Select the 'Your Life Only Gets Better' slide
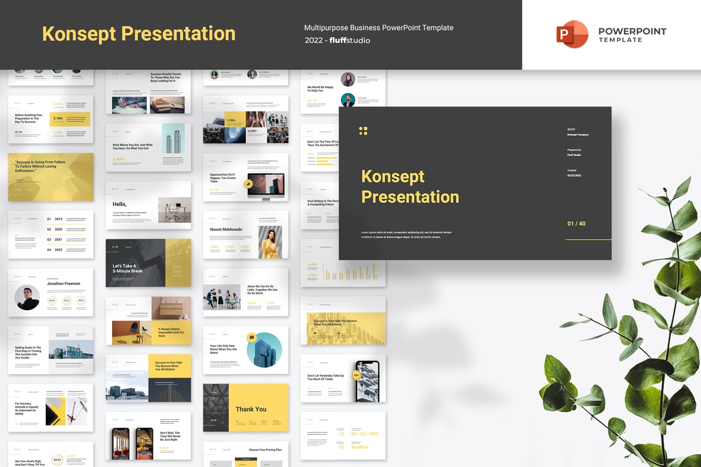This screenshot has width=701, height=467. pyautogui.click(x=246, y=350)
